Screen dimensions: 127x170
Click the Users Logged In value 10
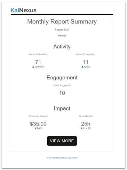click(62, 93)
